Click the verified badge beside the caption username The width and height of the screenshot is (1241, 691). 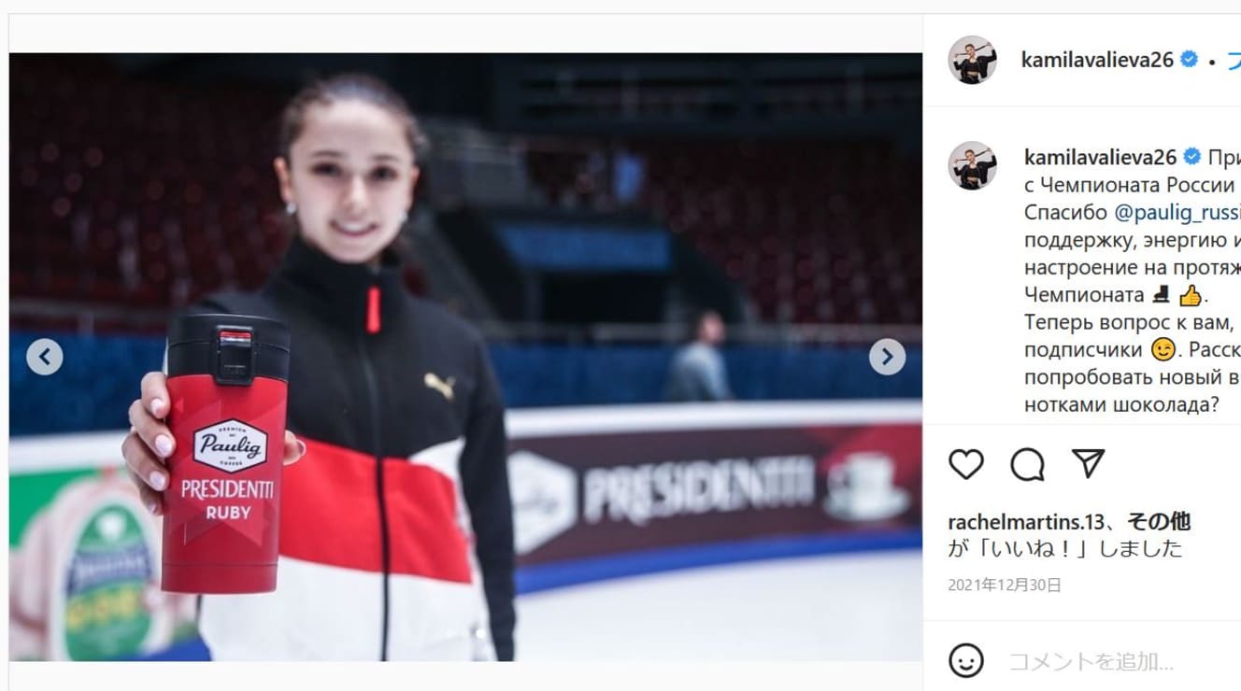tap(1192, 156)
